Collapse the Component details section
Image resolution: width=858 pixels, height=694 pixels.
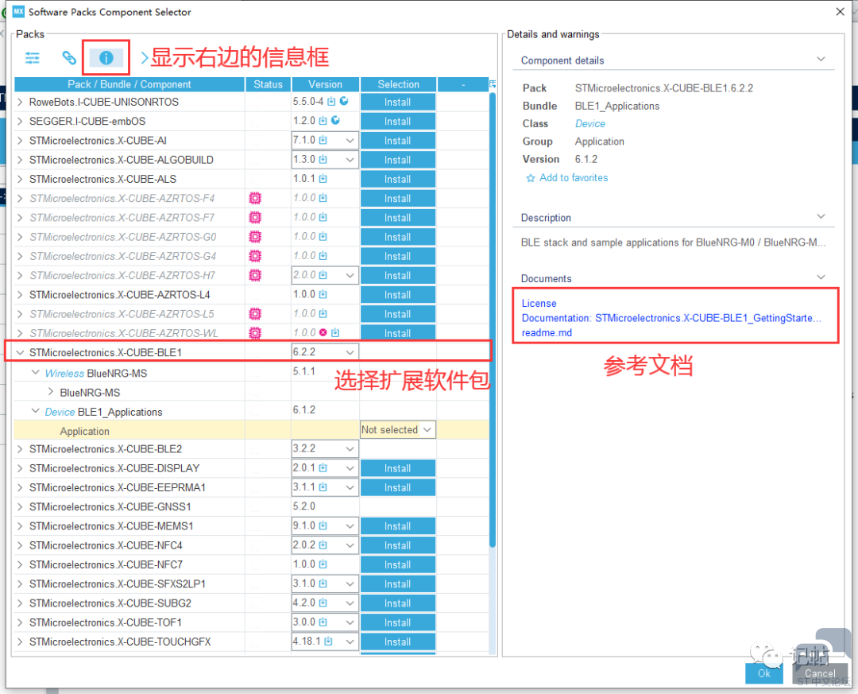point(821,59)
